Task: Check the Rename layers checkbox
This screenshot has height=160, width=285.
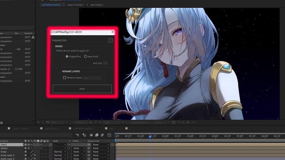Action: 65,78
